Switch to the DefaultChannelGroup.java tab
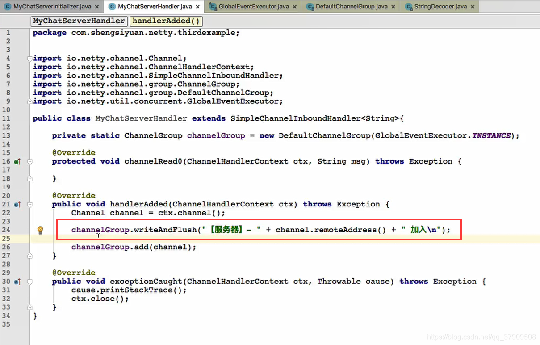540x345 pixels. (352, 7)
